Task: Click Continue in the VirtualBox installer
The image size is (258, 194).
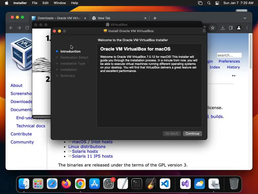Action: click(x=192, y=133)
